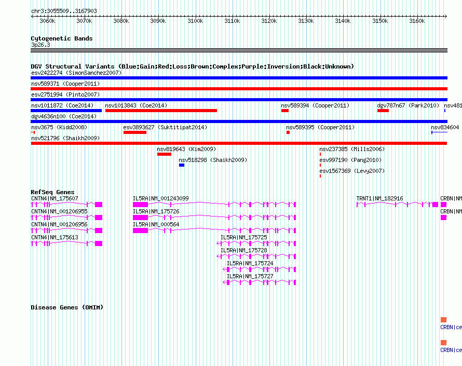
Task: Click the first-row CRBN pink exon box
Action: coord(443,205)
